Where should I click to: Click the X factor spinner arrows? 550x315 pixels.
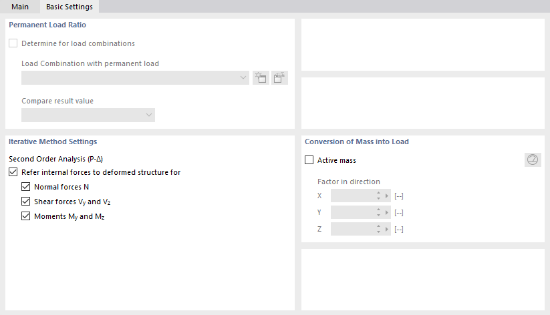(378, 196)
